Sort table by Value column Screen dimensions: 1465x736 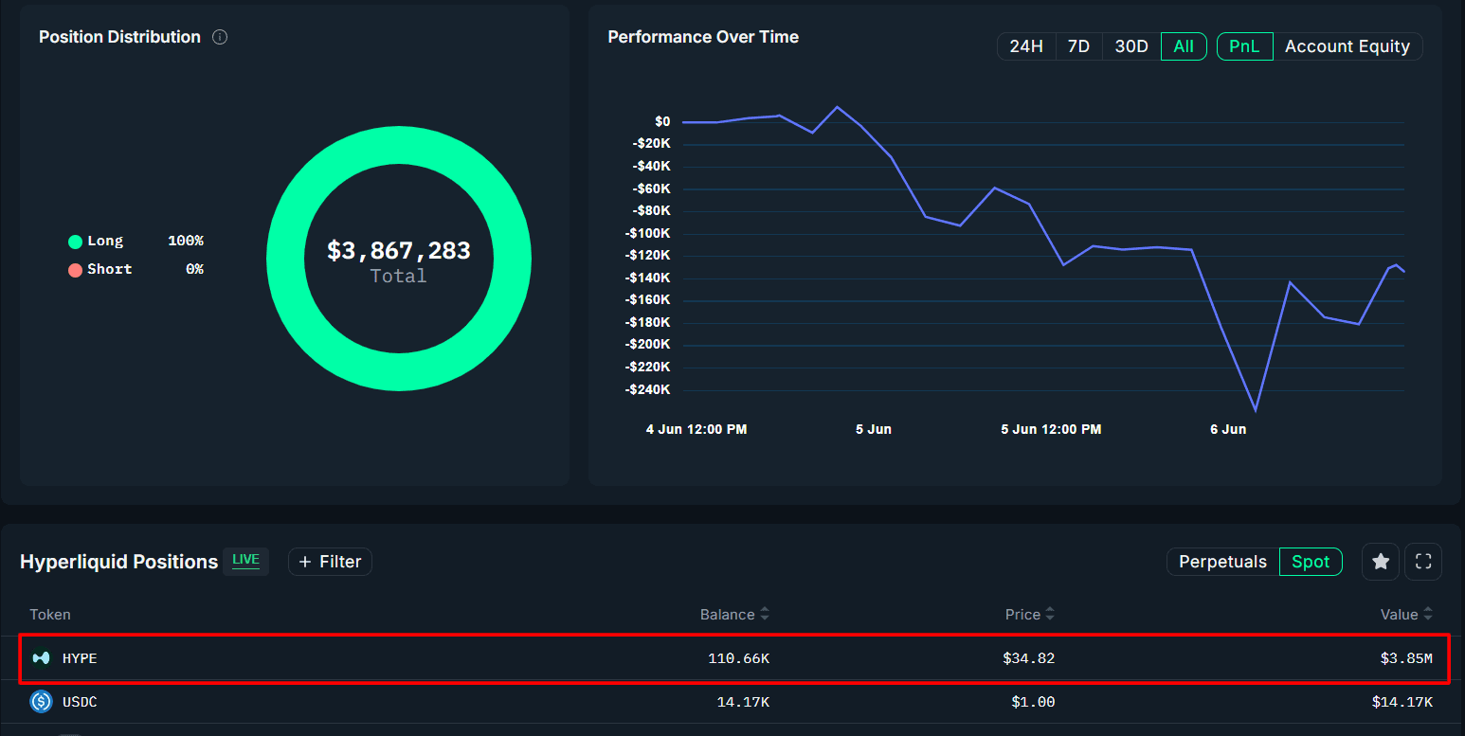1406,615
